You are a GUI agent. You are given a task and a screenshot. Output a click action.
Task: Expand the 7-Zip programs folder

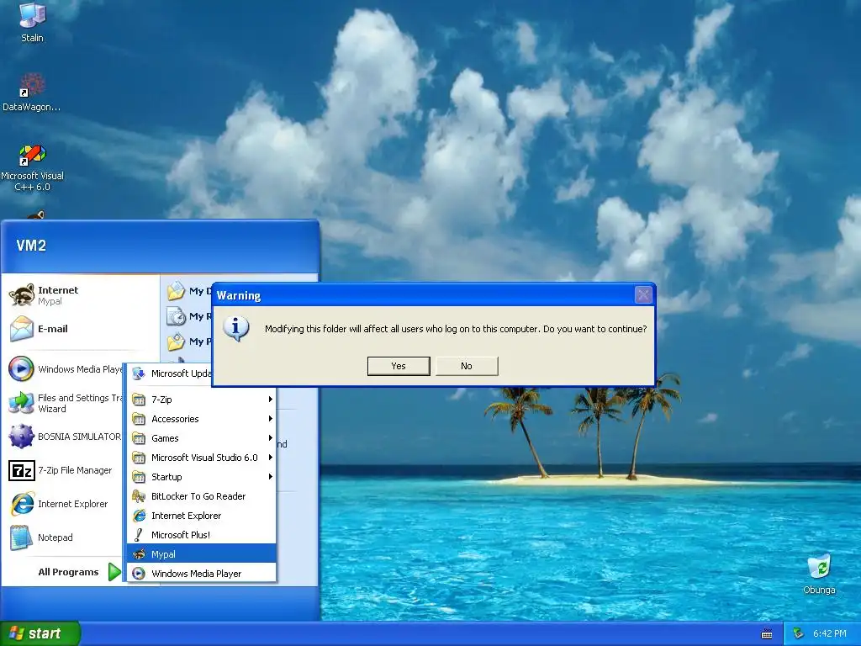[201, 400]
